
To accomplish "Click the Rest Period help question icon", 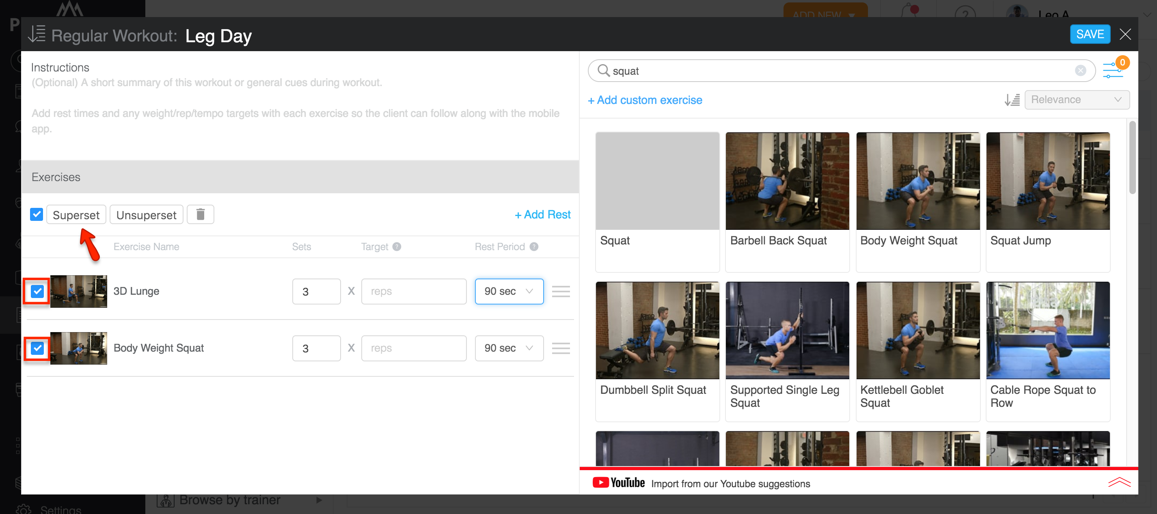I will (x=533, y=247).
